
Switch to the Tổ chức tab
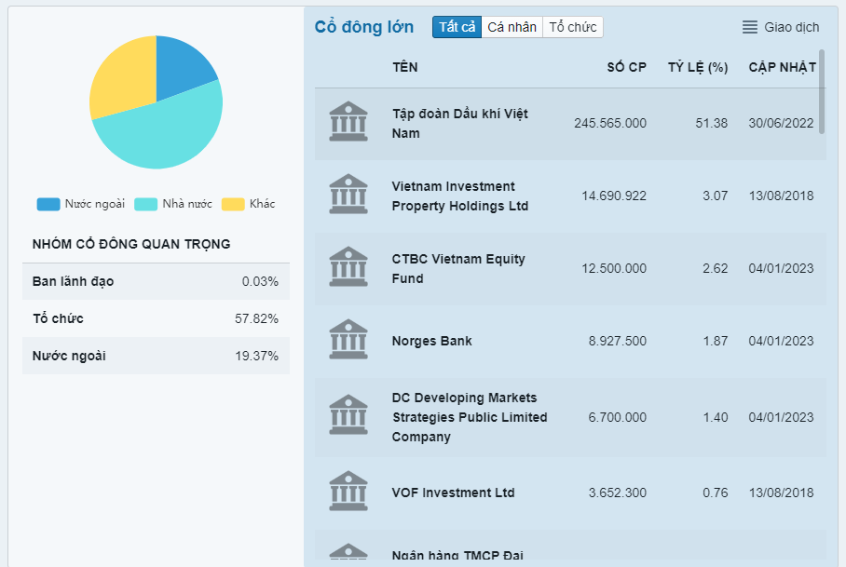pos(573,27)
